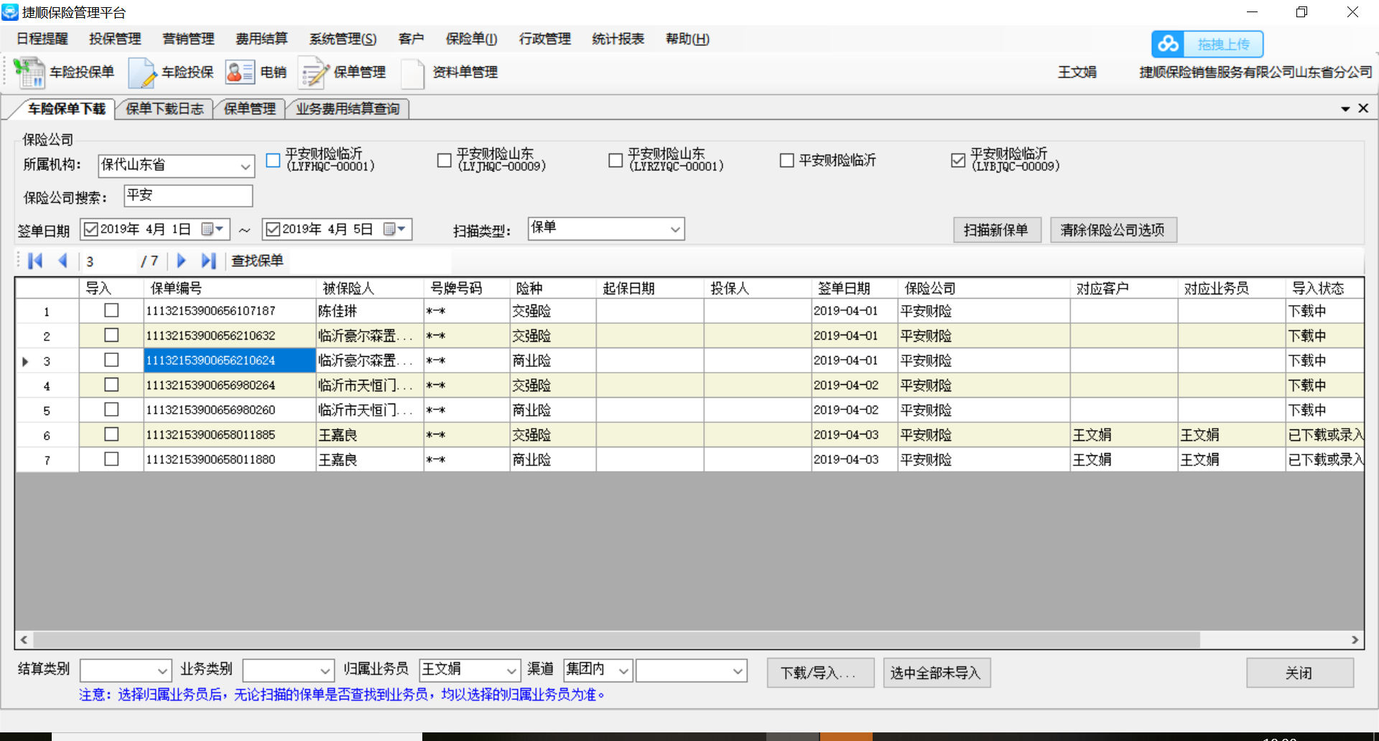
Task: Open the 车险投保单 toolbar icon
Action: click(29, 73)
